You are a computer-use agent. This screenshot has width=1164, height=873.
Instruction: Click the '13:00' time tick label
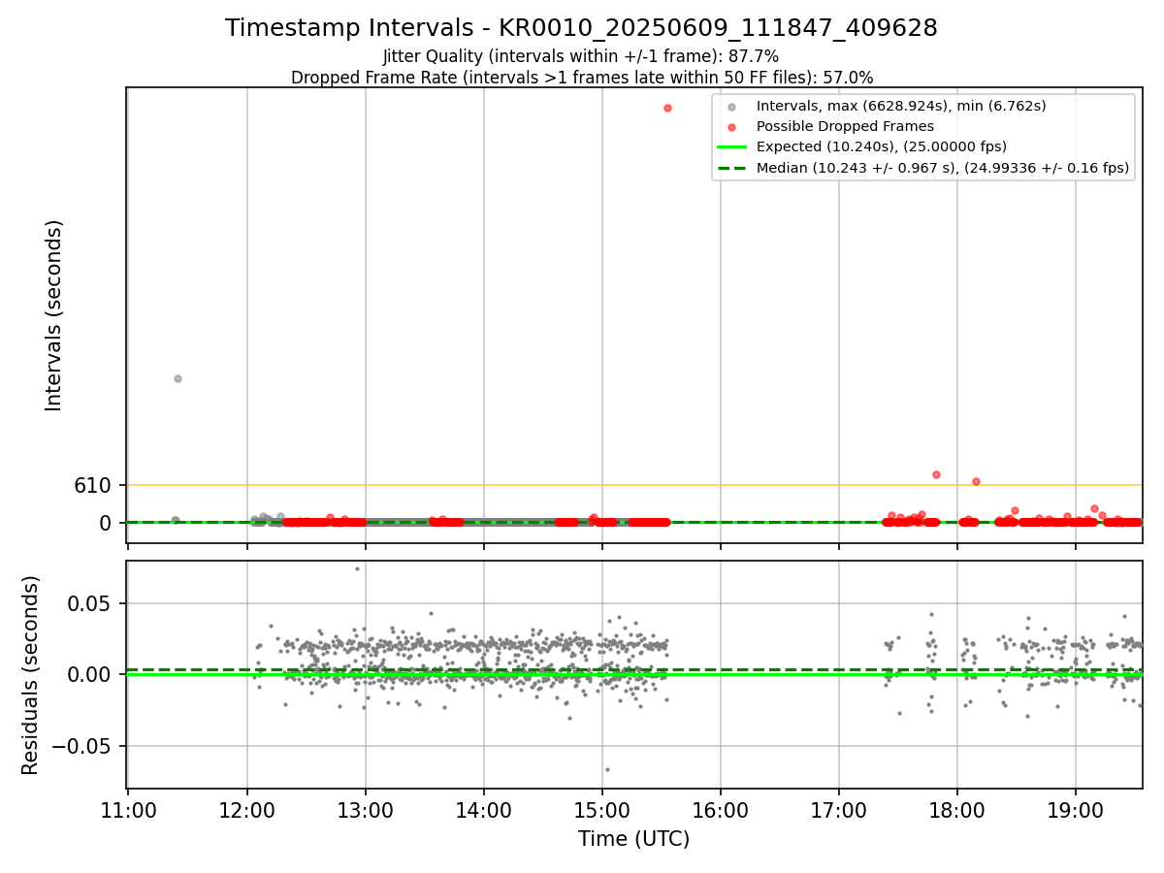pos(366,810)
